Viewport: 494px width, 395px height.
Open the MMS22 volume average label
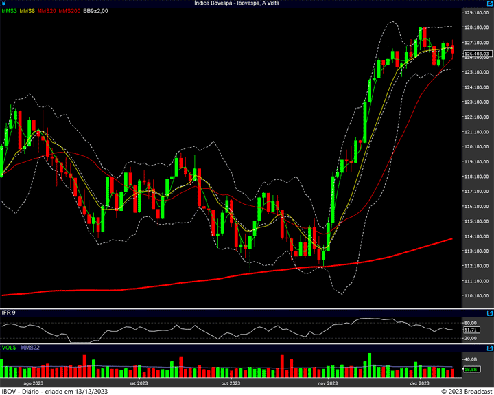pos(30,348)
